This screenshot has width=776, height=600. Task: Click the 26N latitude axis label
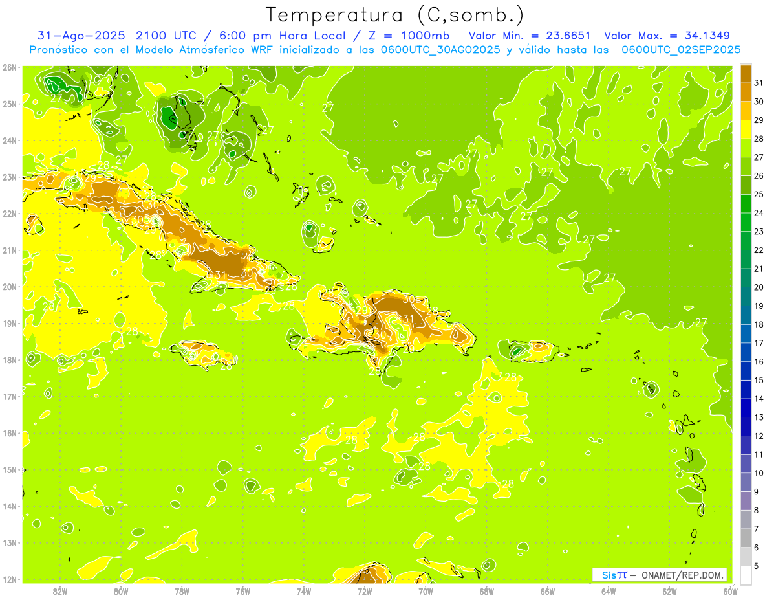coord(9,67)
